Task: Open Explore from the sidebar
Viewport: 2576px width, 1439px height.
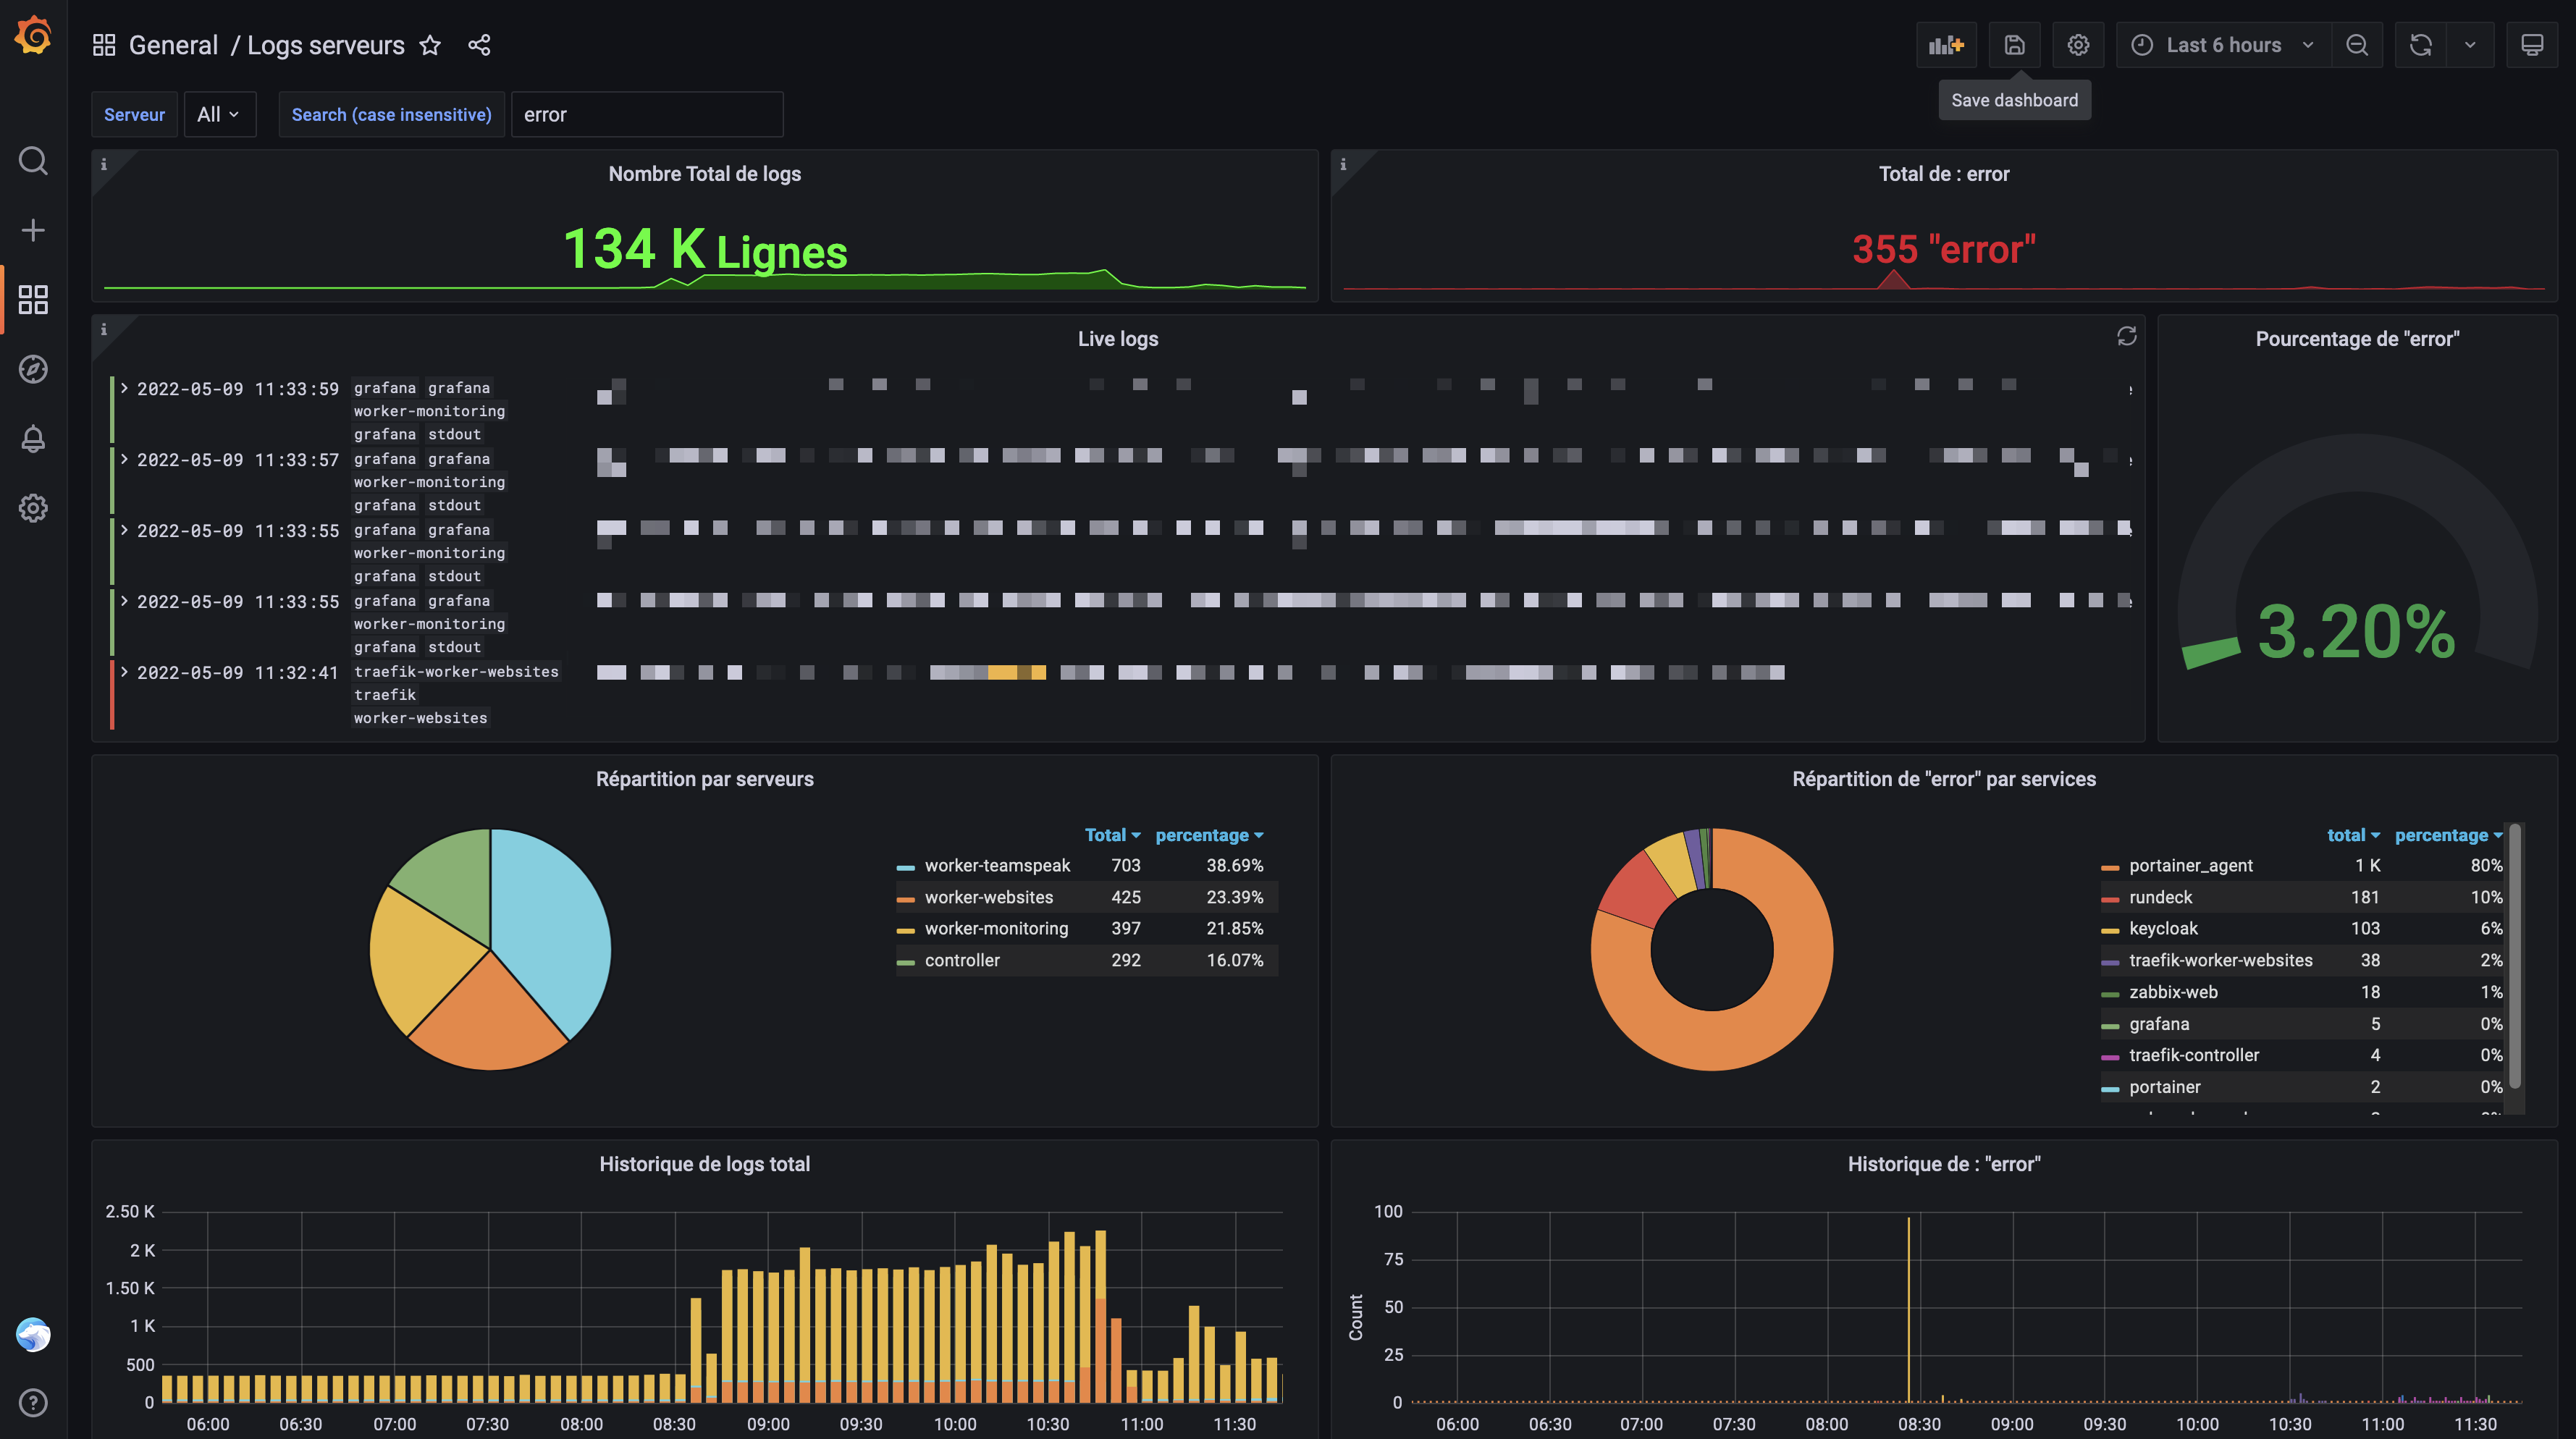Action: (33, 369)
